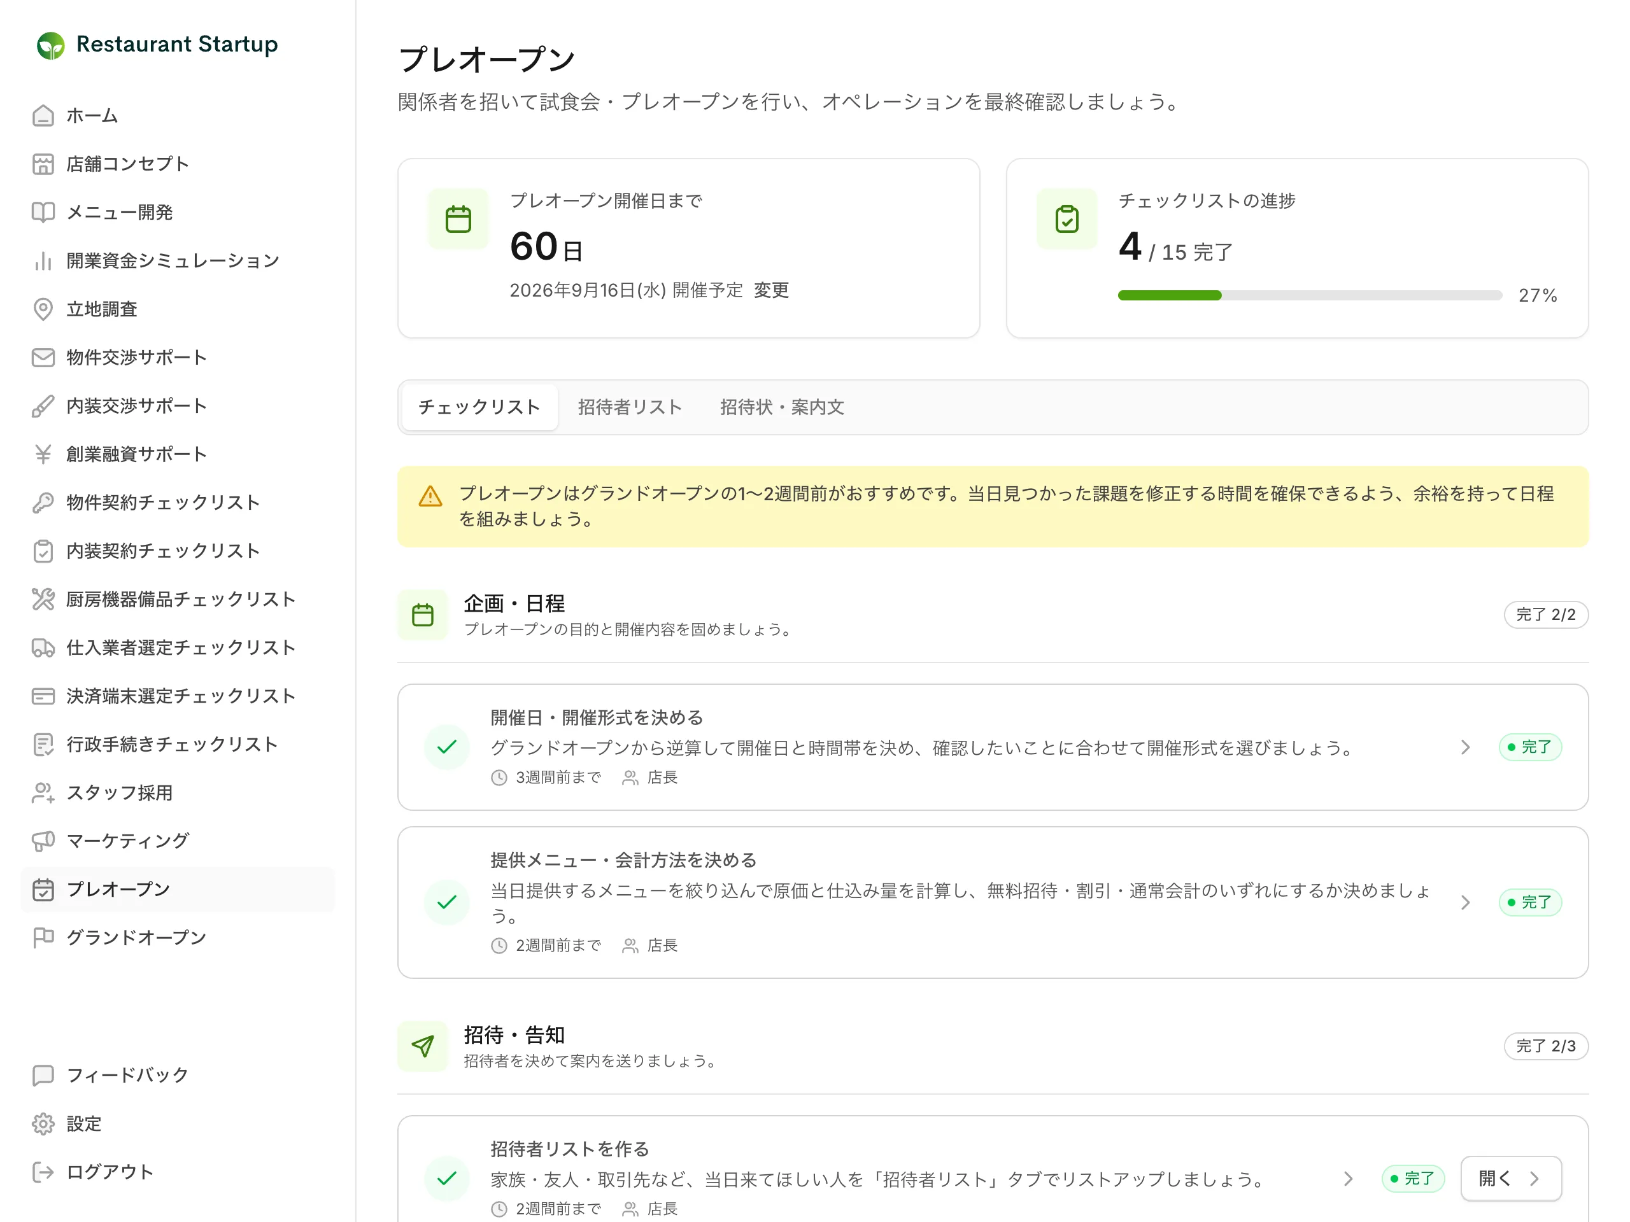Open プレオープン in the sidebar
This screenshot has height=1222, width=1630.
[x=178, y=889]
